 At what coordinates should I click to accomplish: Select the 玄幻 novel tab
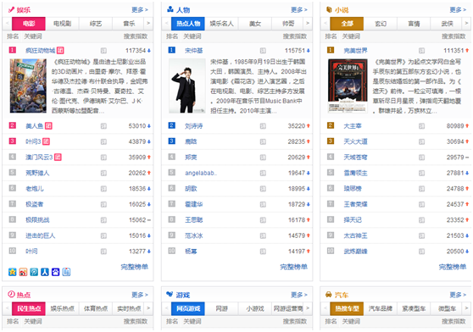pyautogui.click(x=381, y=24)
